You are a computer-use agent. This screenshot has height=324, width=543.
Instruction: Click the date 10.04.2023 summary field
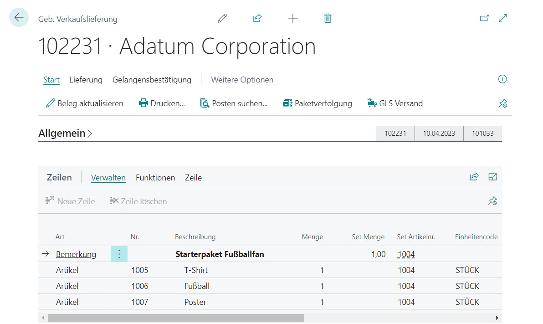[439, 134]
